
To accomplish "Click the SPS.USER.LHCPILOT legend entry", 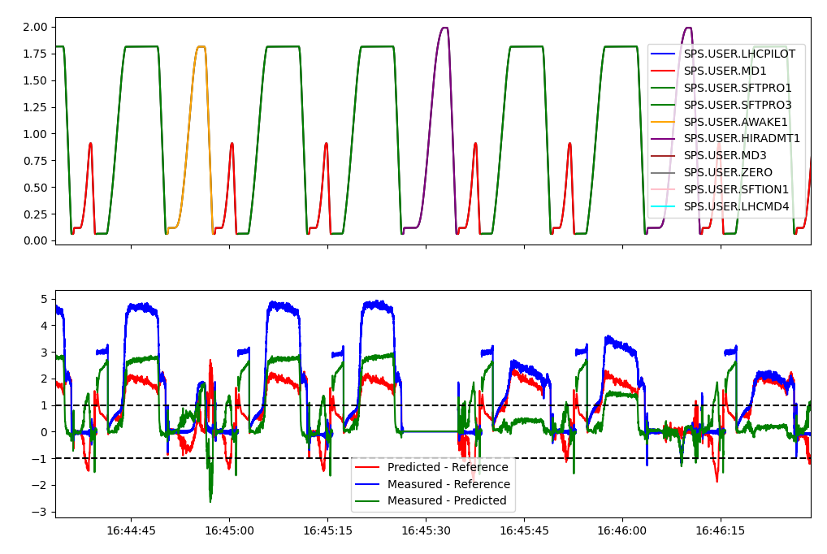I will pyautogui.click(x=739, y=54).
